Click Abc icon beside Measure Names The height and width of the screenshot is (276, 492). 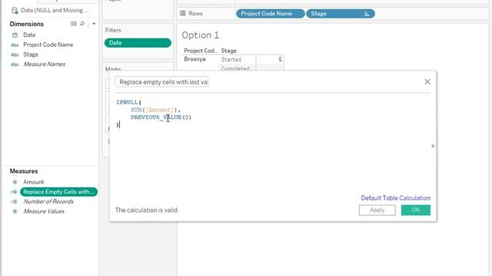pos(15,64)
